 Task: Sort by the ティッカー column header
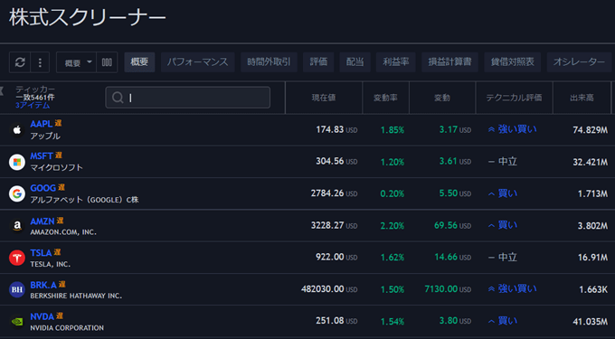point(35,89)
